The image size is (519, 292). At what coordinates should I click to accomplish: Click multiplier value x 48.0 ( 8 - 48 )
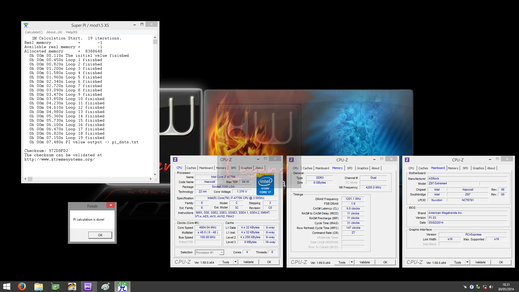[208, 233]
